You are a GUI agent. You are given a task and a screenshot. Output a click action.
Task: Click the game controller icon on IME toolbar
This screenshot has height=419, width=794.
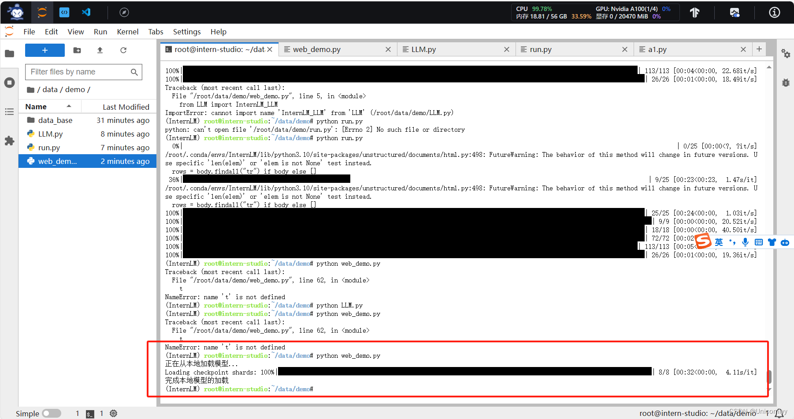[785, 242]
